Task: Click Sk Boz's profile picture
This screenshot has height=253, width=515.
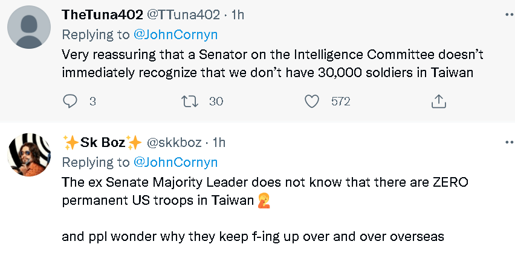Action: (28, 156)
